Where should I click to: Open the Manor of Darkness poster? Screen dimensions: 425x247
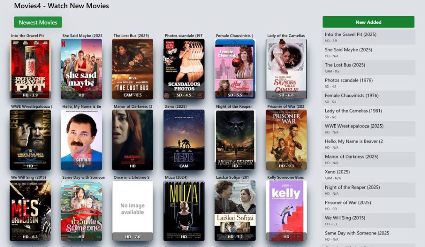132,140
